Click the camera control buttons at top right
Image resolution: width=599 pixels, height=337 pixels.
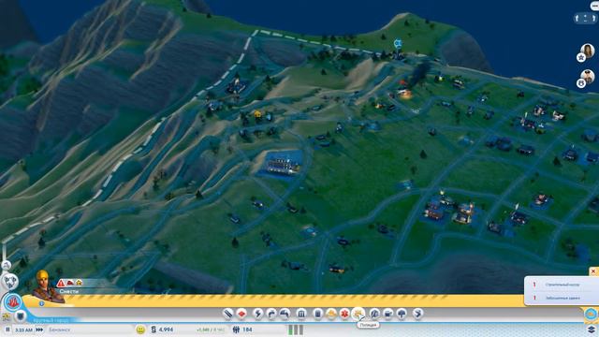click(x=585, y=18)
